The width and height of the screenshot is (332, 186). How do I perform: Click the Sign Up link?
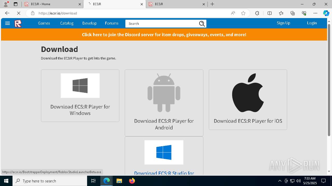(283, 23)
